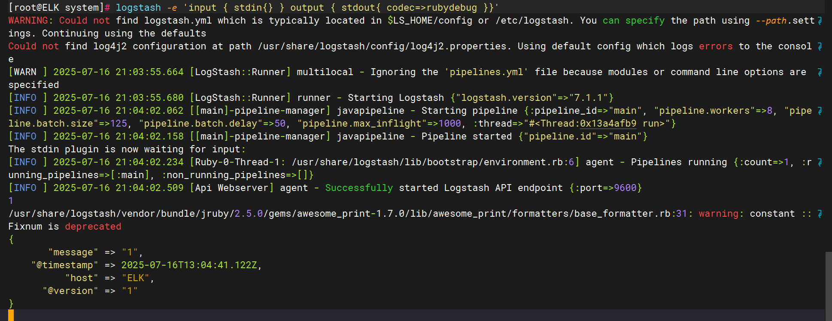Viewport: 832px width, 321px height.
Task: Click the word 'logstash' in the command
Action: click(138, 8)
